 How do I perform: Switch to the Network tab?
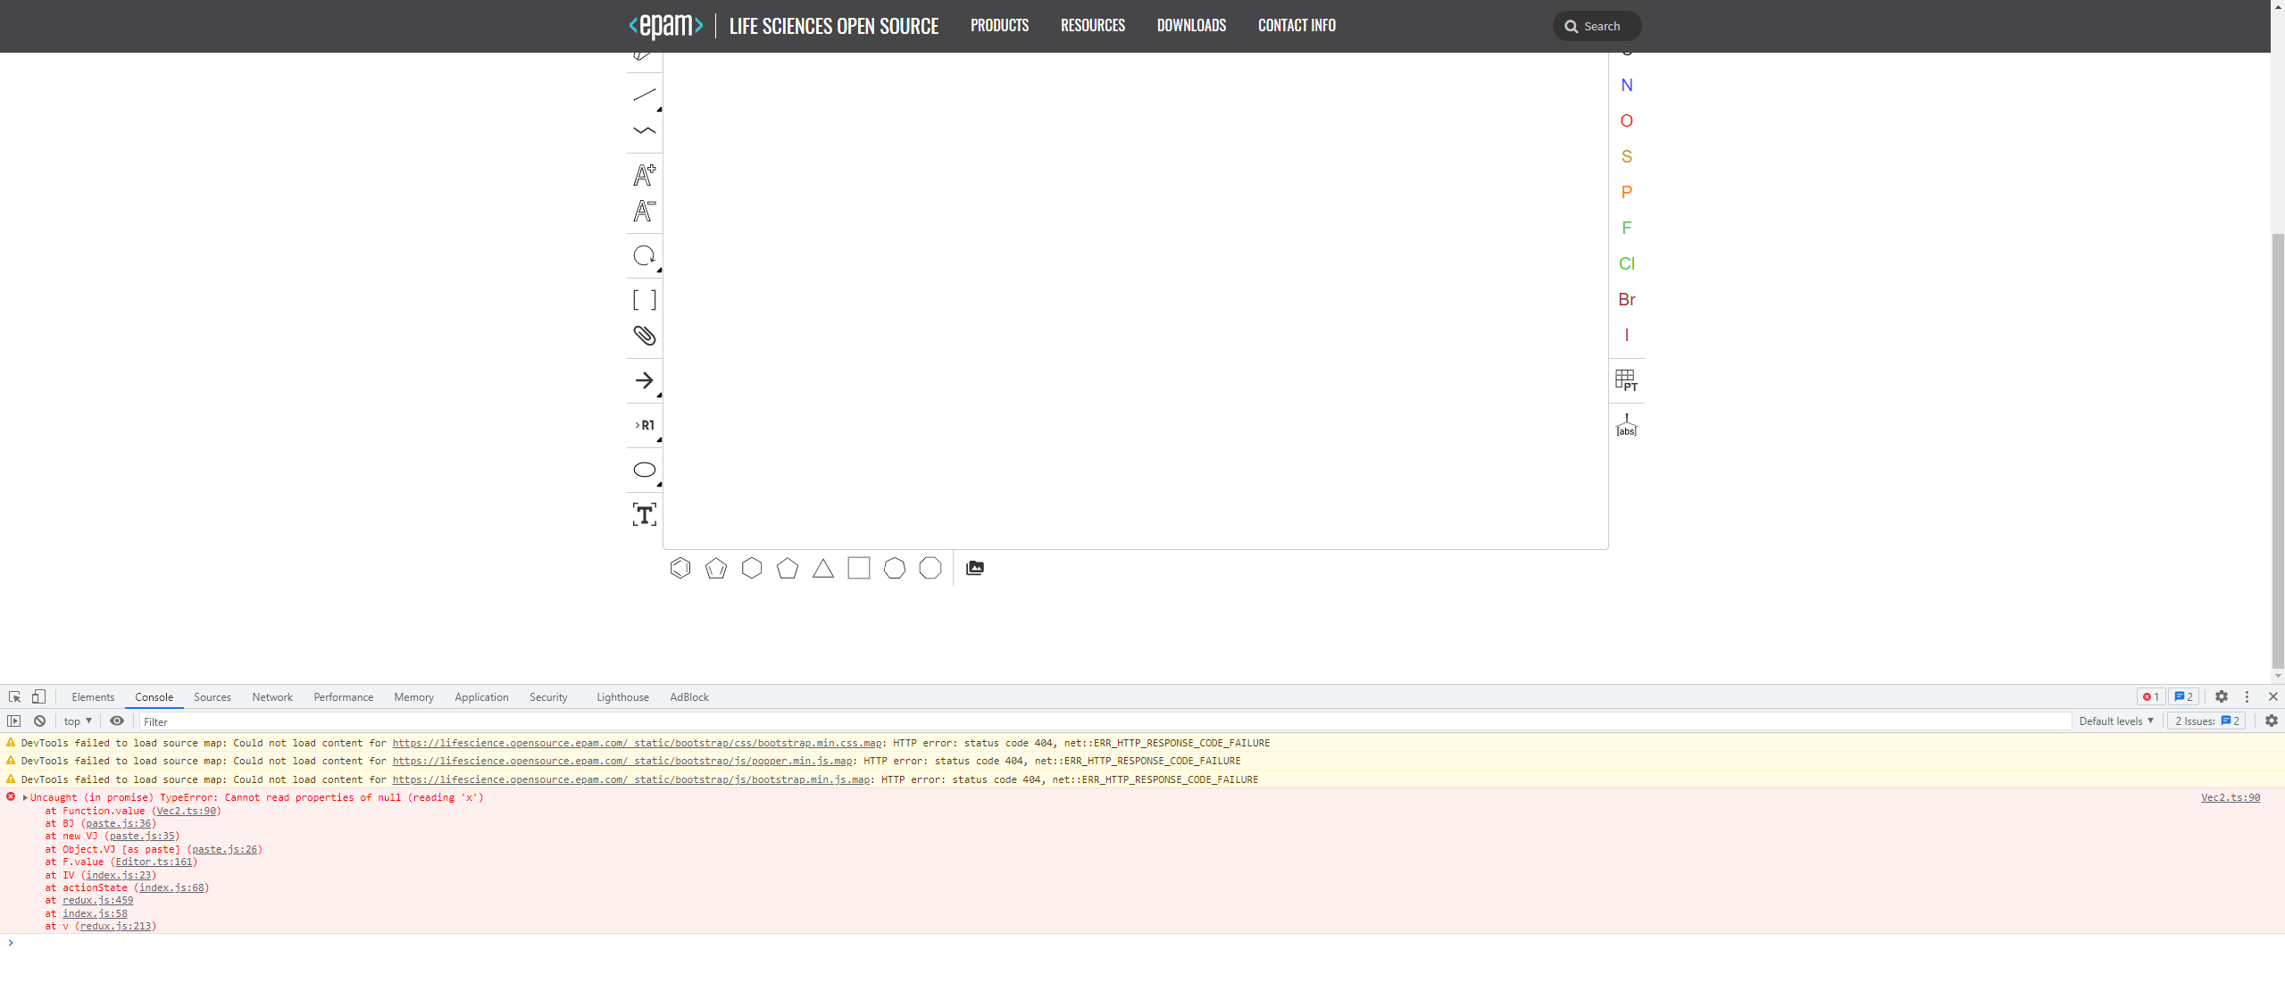(271, 697)
